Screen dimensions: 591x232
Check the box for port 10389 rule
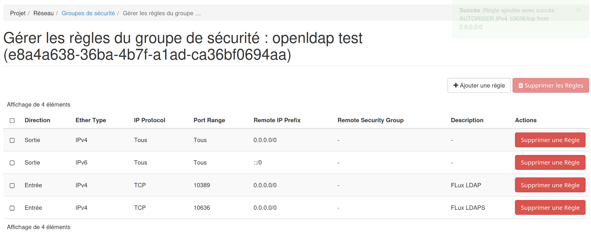pos(12,185)
